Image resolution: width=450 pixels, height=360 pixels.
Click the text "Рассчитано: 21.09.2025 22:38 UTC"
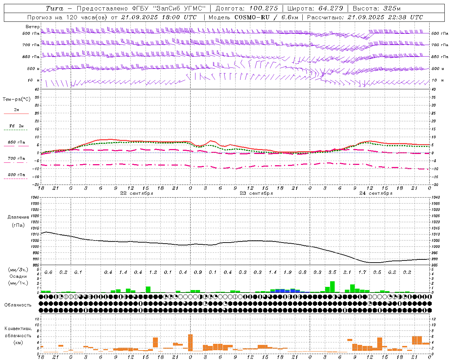click(365, 17)
